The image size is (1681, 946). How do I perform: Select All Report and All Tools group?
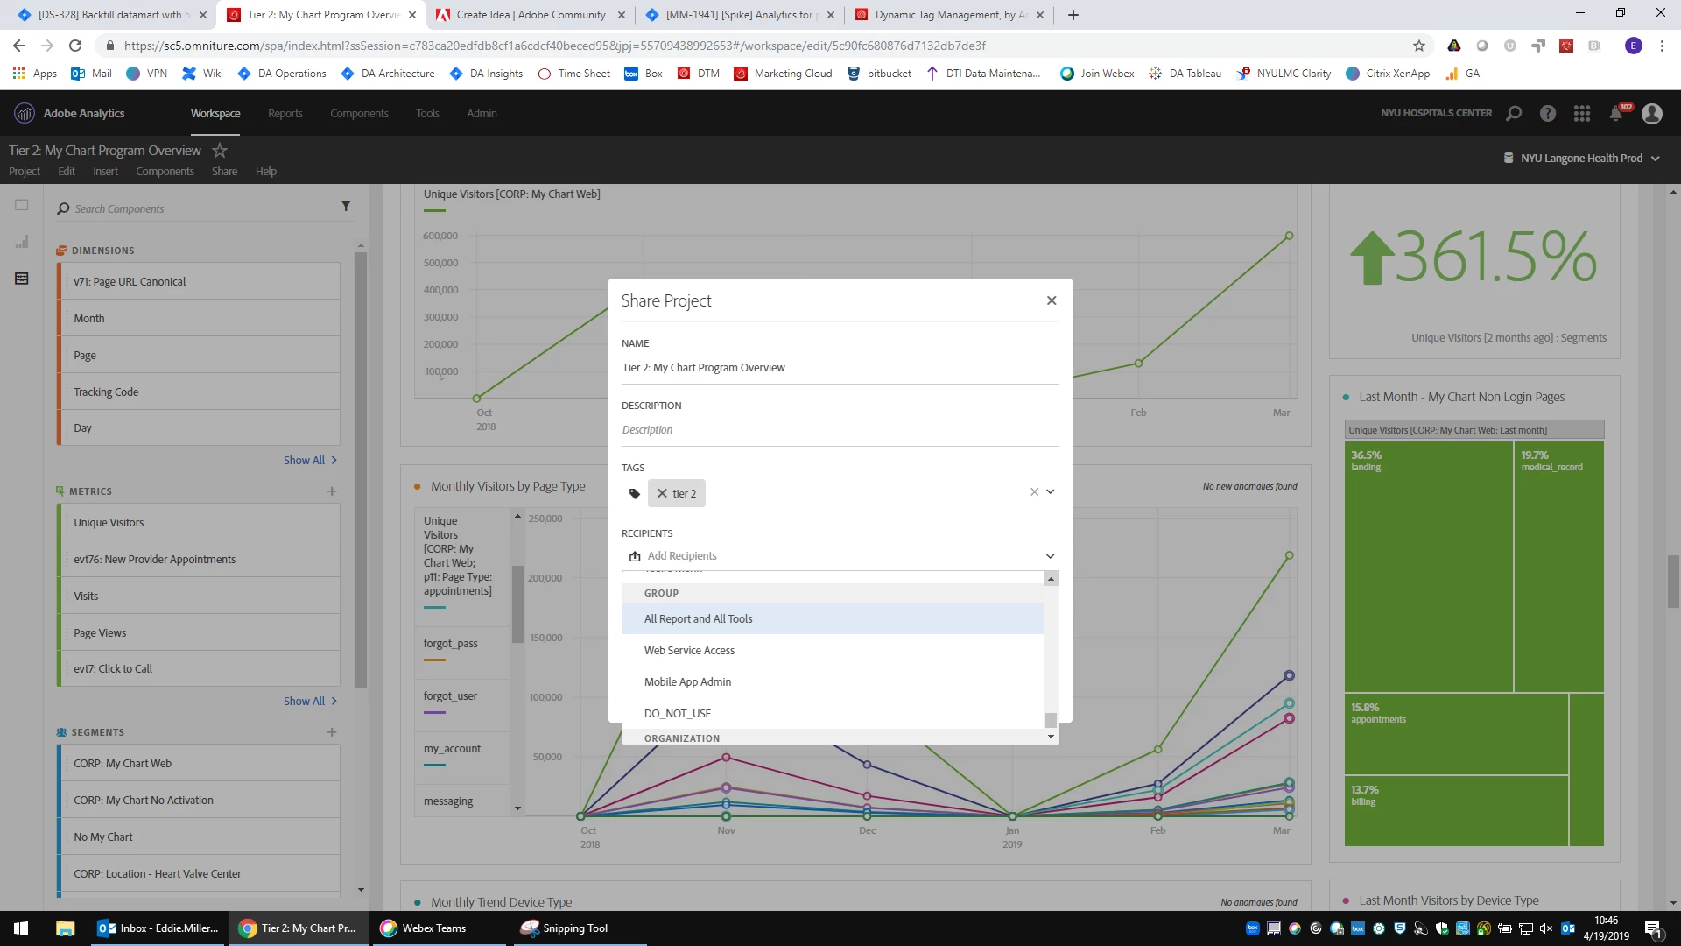tap(699, 619)
